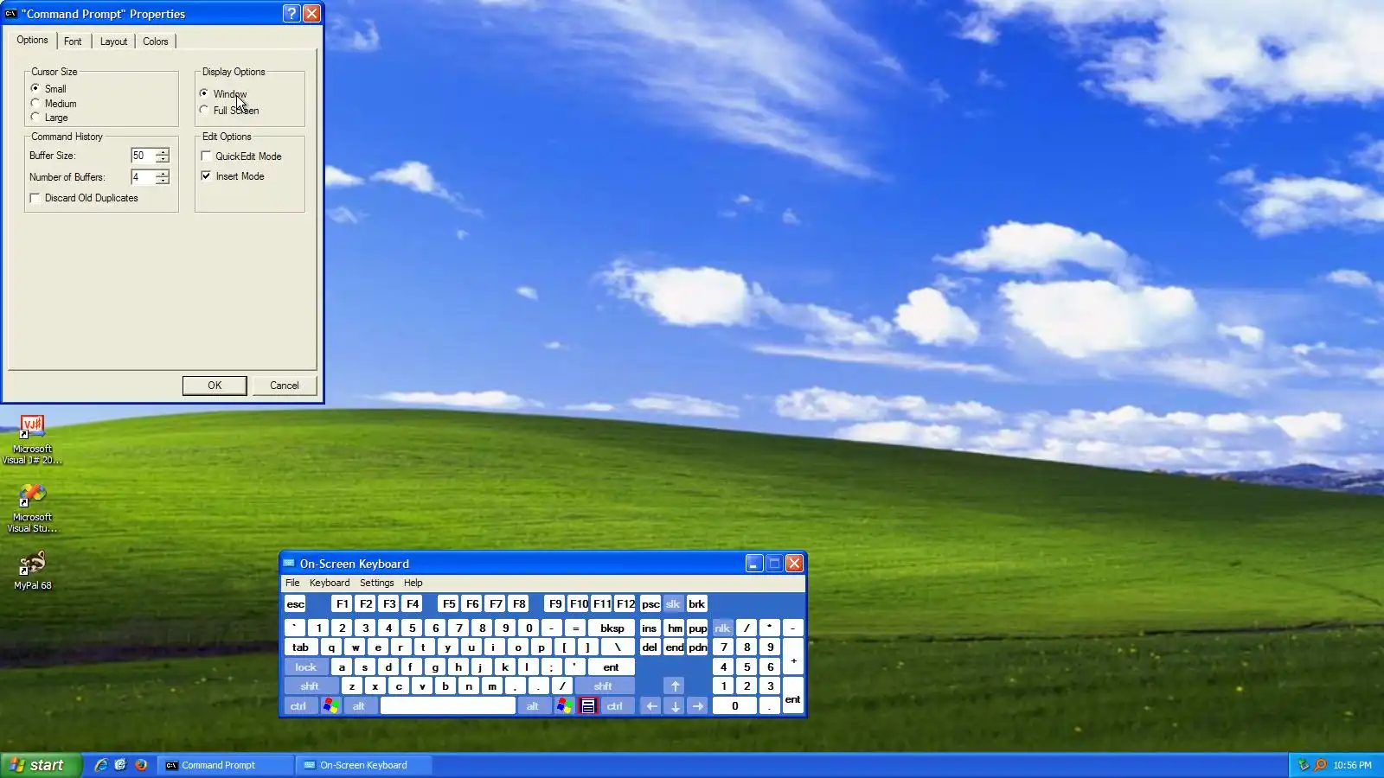Click the left ctrl key

(298, 706)
